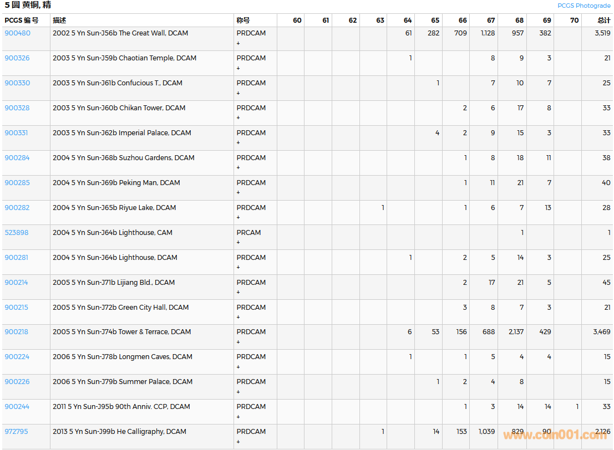Viewport: 614px width, 450px height.
Task: Click the 972795 He Calligraphy link
Action: pos(17,432)
